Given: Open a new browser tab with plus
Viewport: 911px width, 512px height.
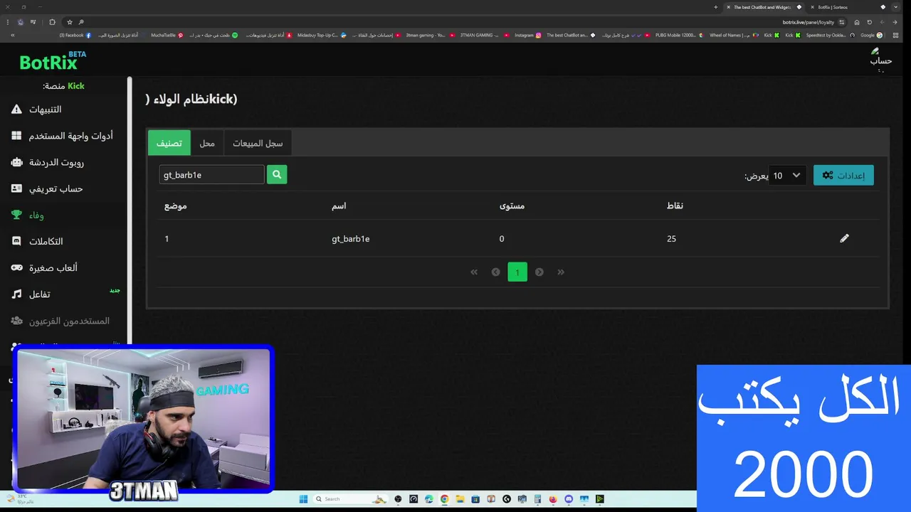Looking at the screenshot, I should click(715, 7).
